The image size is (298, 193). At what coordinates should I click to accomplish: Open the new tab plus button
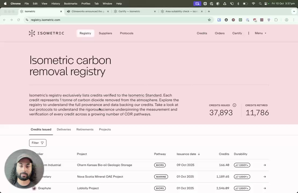tap(209, 12)
